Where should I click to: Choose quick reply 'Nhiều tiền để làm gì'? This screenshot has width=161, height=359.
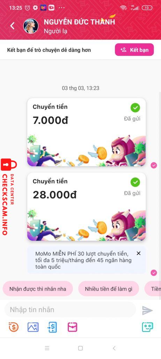pos(109,289)
